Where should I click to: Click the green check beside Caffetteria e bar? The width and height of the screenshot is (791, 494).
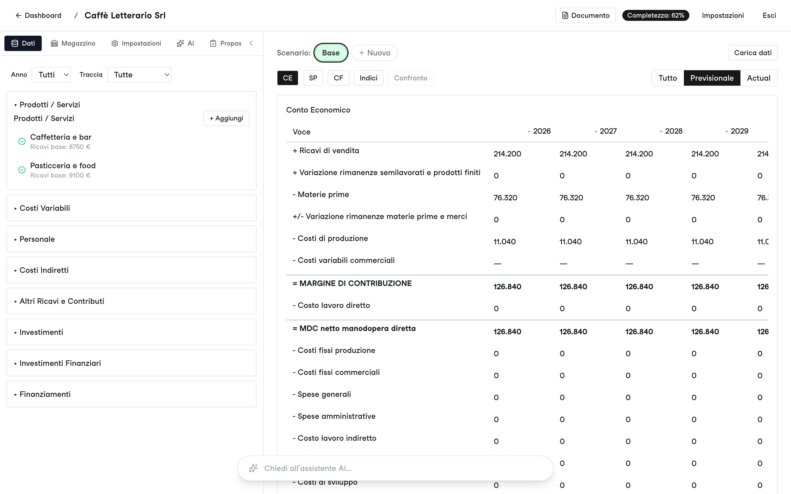click(22, 141)
